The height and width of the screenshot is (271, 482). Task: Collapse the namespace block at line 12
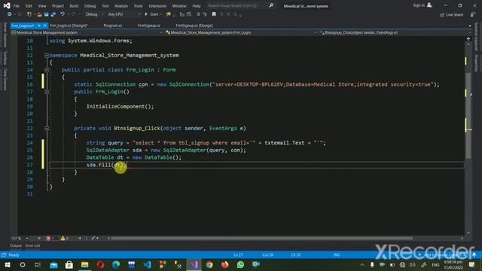pyautogui.click(x=47, y=55)
